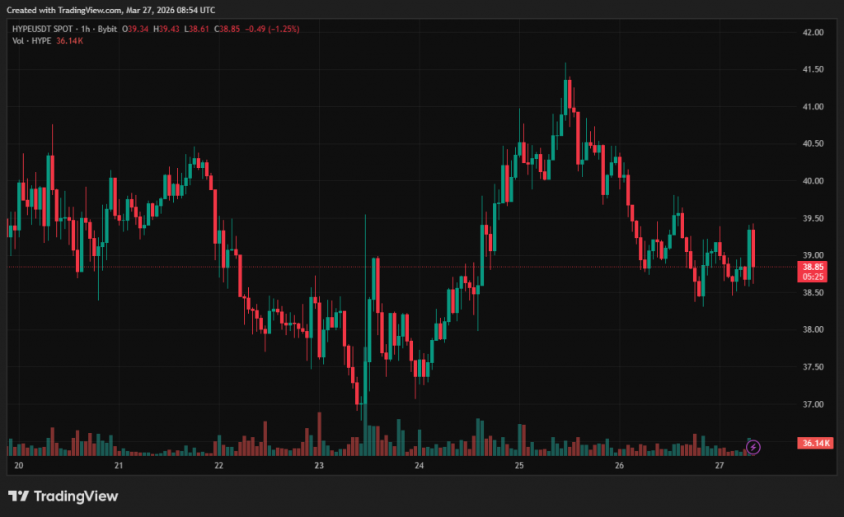Select the Vol · HYPE indicator legend

pos(30,41)
